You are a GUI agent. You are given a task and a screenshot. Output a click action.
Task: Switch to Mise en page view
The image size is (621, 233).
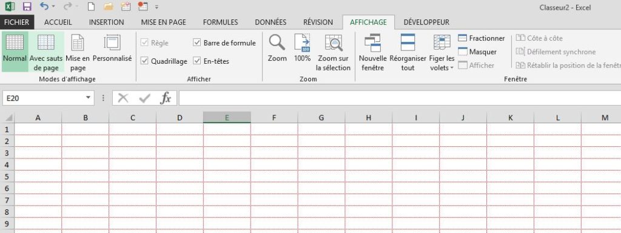[78, 52]
